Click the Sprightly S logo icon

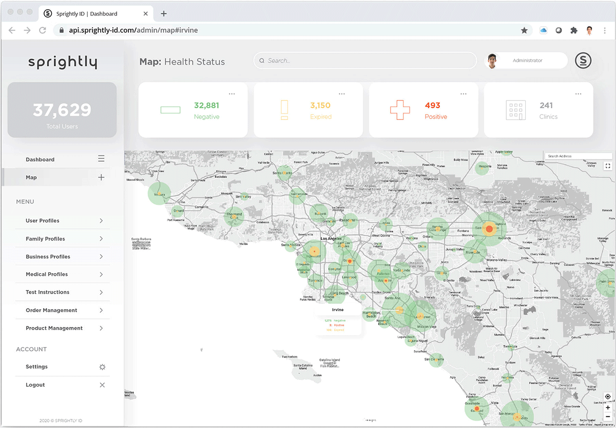(x=583, y=60)
